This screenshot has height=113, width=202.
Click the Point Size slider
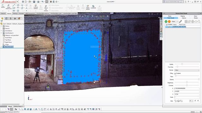[187, 67]
